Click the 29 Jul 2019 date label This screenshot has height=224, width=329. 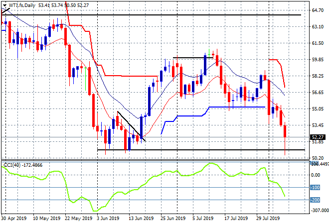tap(268, 219)
